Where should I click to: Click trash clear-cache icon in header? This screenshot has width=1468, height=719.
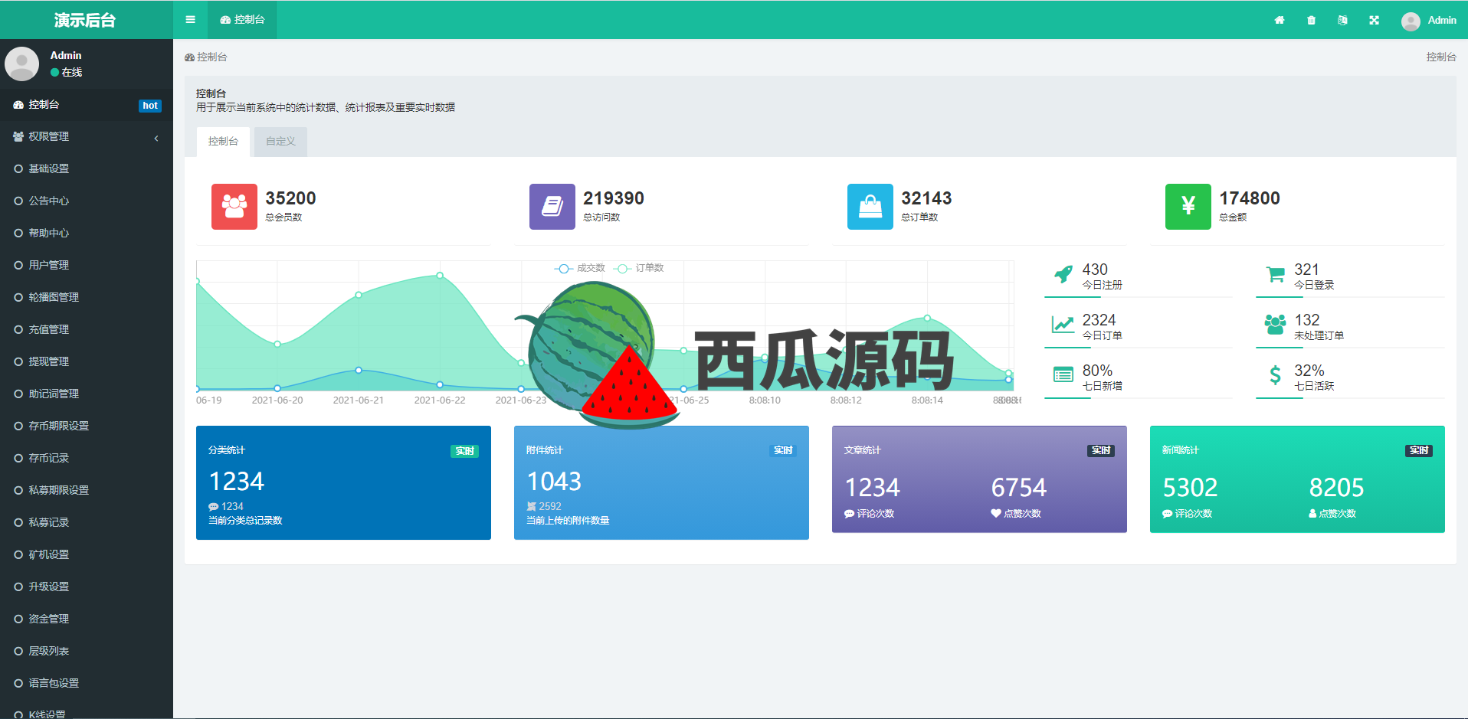(x=1311, y=21)
